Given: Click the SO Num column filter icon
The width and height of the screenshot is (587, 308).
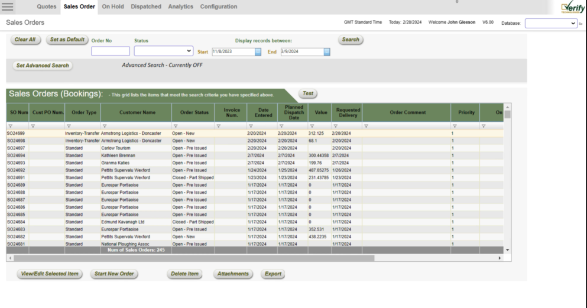Looking at the screenshot, I should point(9,126).
